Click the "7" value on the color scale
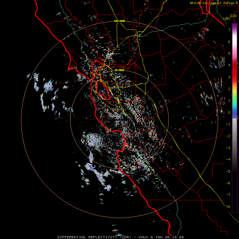 (229, 30)
